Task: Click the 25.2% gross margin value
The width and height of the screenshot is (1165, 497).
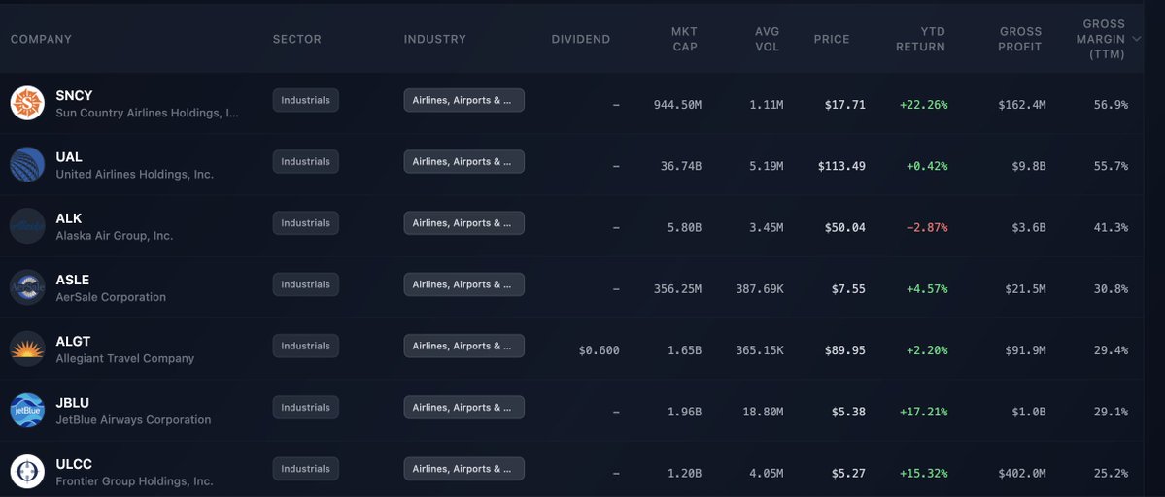Action: (1111, 474)
